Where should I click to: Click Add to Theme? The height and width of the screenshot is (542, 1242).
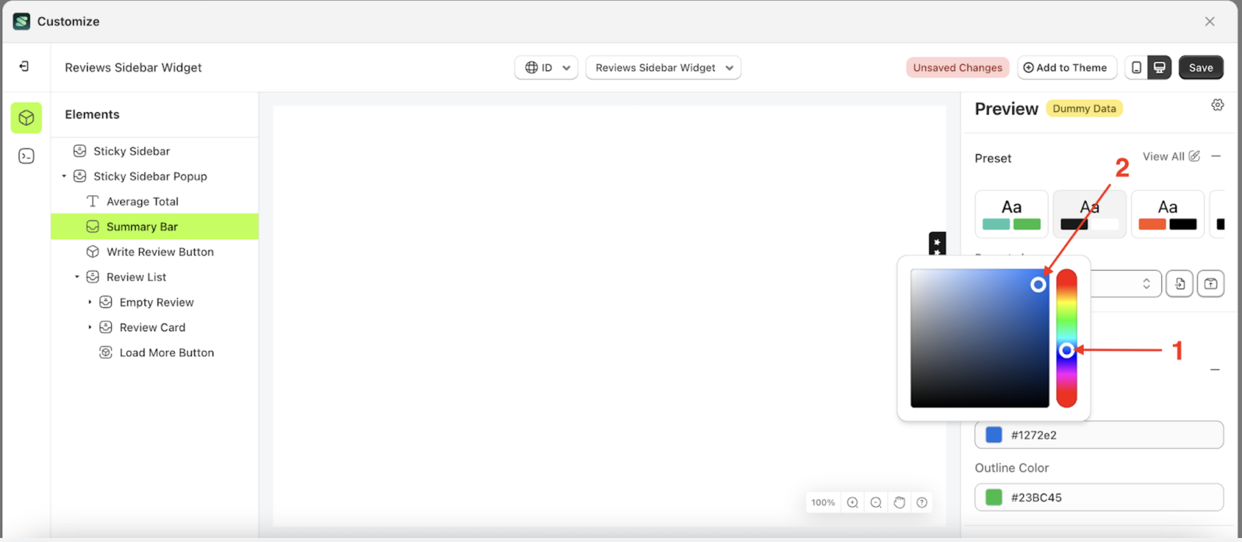click(1066, 67)
